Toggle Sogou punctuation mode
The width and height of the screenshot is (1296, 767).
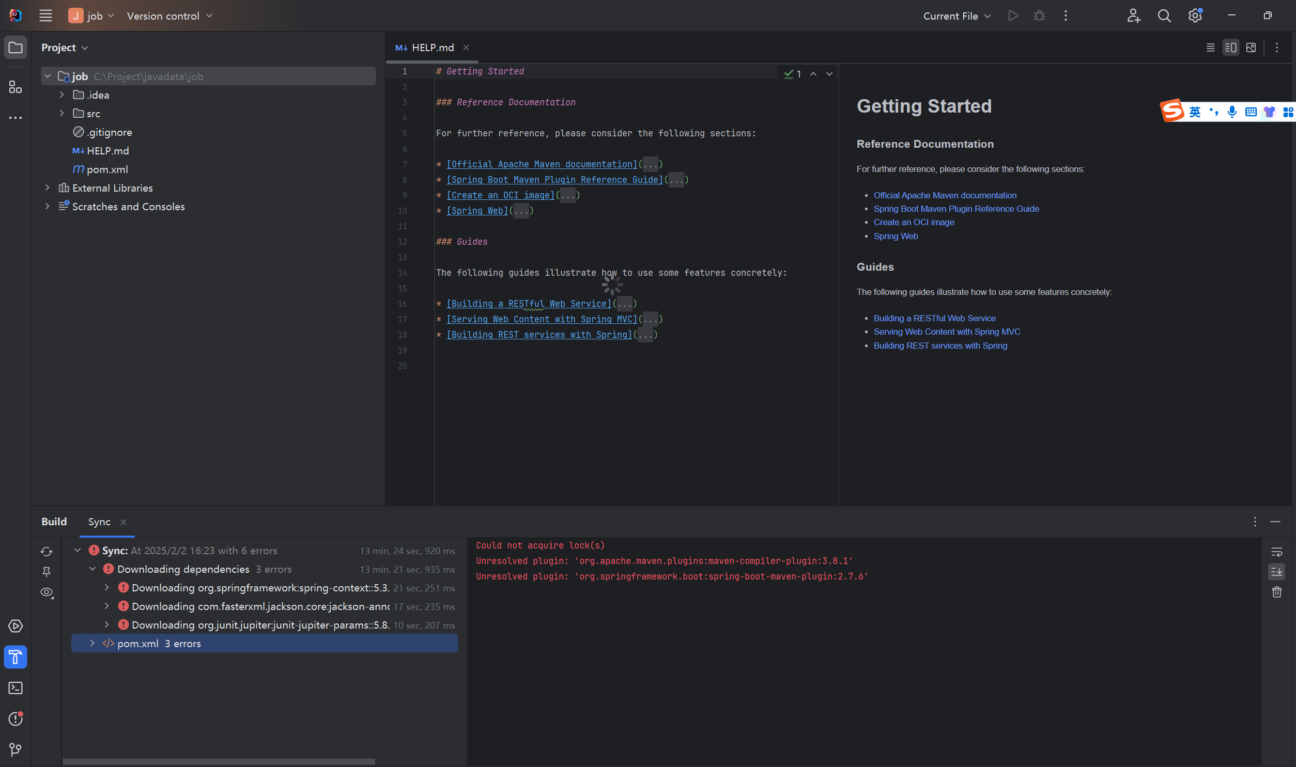pos(1213,112)
